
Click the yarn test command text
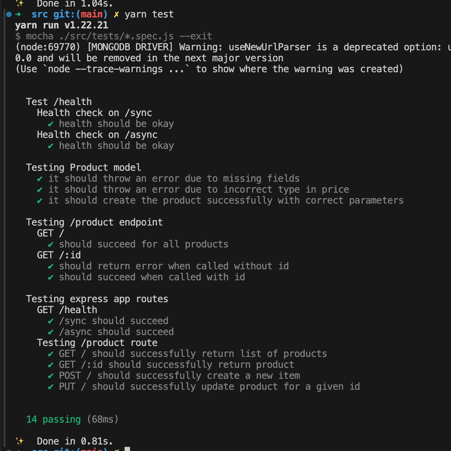149,14
